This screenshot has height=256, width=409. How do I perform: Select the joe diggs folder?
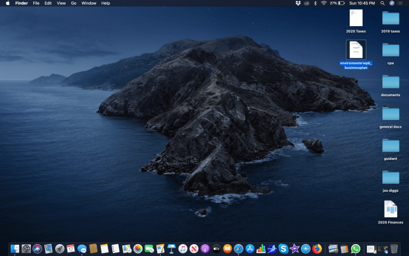click(390, 178)
